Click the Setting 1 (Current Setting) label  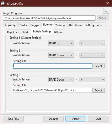25,38
